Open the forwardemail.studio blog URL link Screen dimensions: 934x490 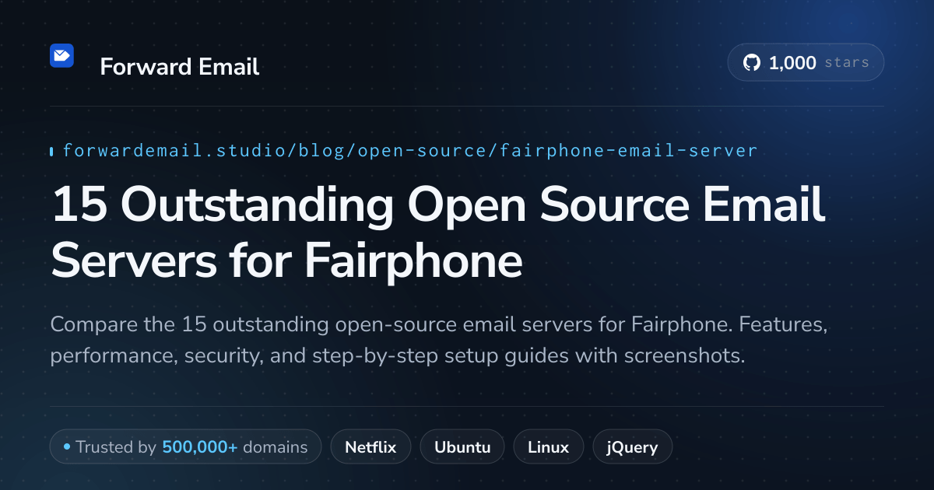[x=409, y=151]
